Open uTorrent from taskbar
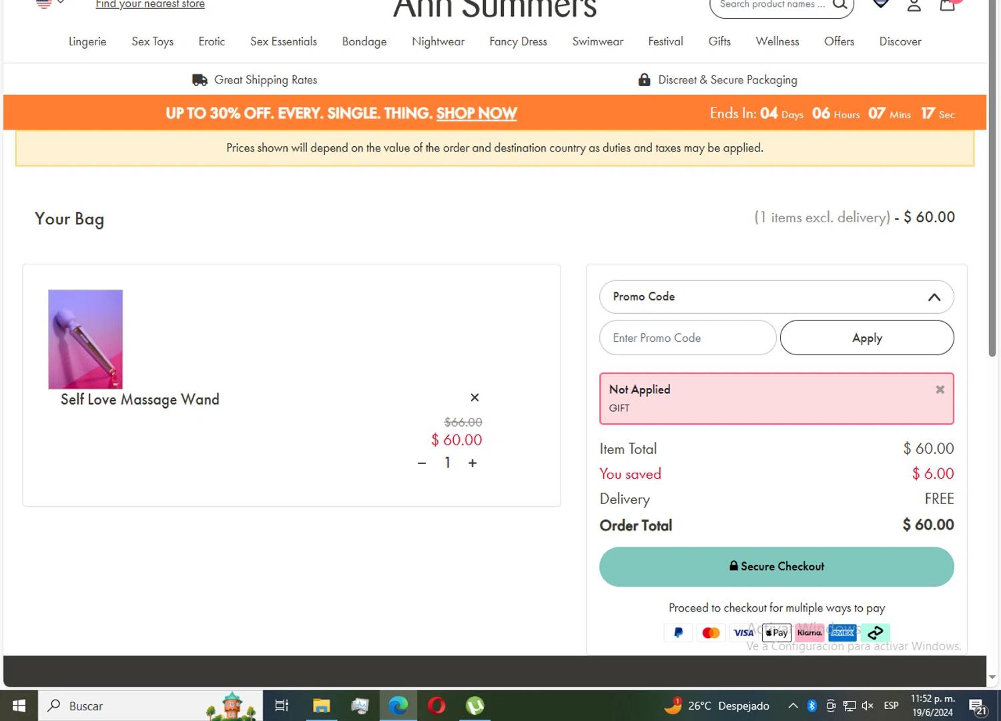Image resolution: width=1001 pixels, height=721 pixels. pyautogui.click(x=475, y=706)
